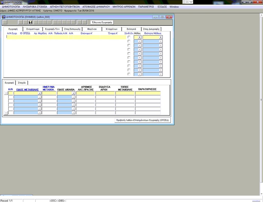Click Προβολή Λαθών-Επισημάνσεων Εγγραφής (ΟΠΣΕΔ) button
263x202 pixels.
[x=143, y=120]
